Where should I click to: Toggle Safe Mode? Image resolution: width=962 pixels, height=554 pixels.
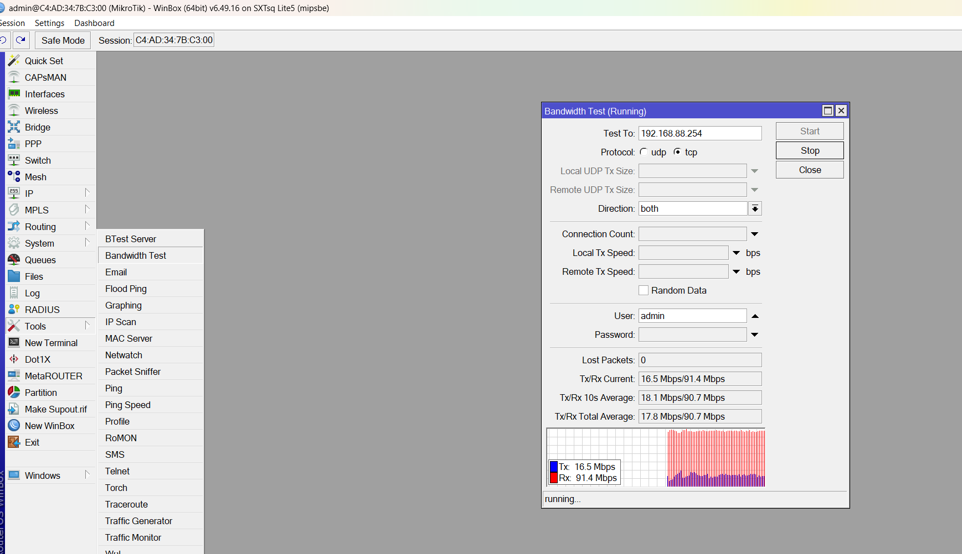coord(63,40)
